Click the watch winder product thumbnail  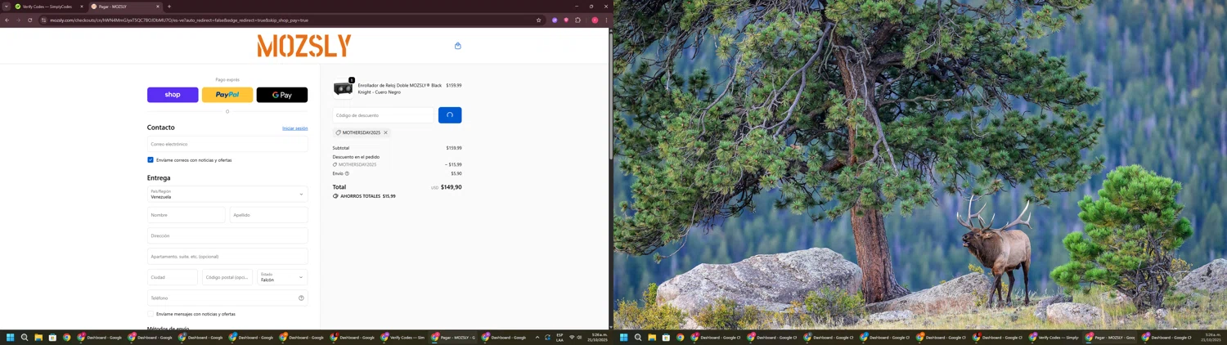pyautogui.click(x=344, y=88)
